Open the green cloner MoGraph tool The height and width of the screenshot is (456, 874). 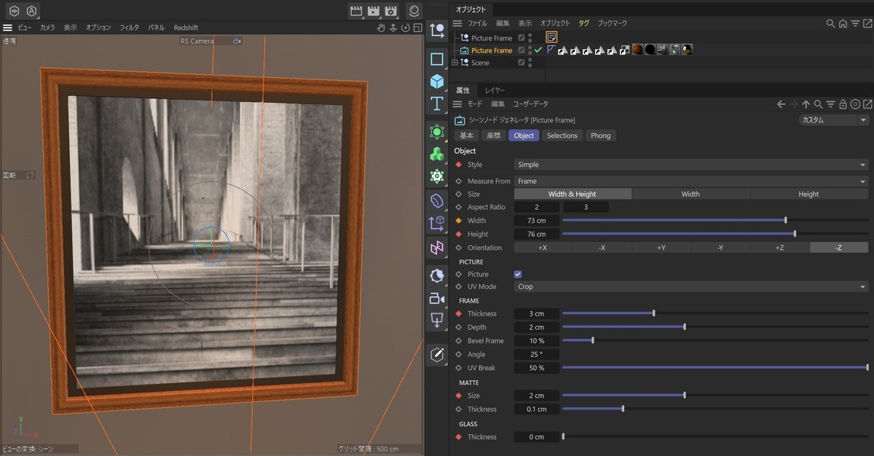click(x=437, y=154)
